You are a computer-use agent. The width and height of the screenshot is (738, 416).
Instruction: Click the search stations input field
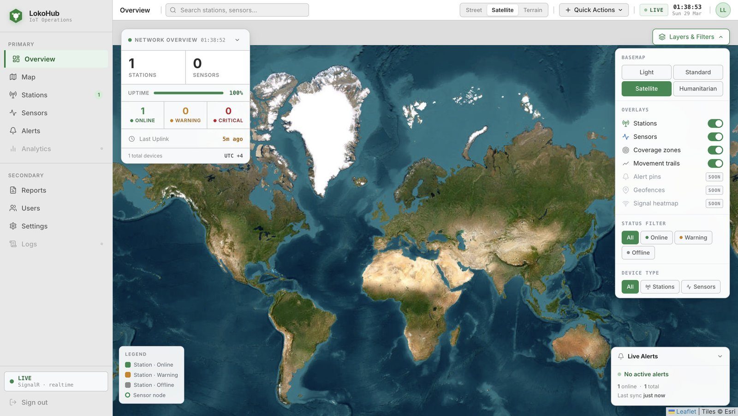point(237,10)
